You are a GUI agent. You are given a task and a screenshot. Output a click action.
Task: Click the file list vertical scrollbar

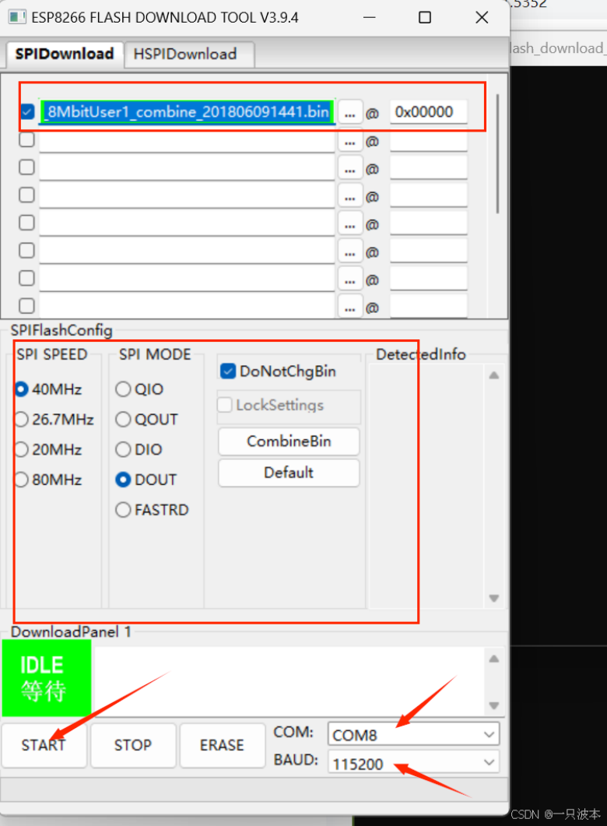(x=497, y=154)
